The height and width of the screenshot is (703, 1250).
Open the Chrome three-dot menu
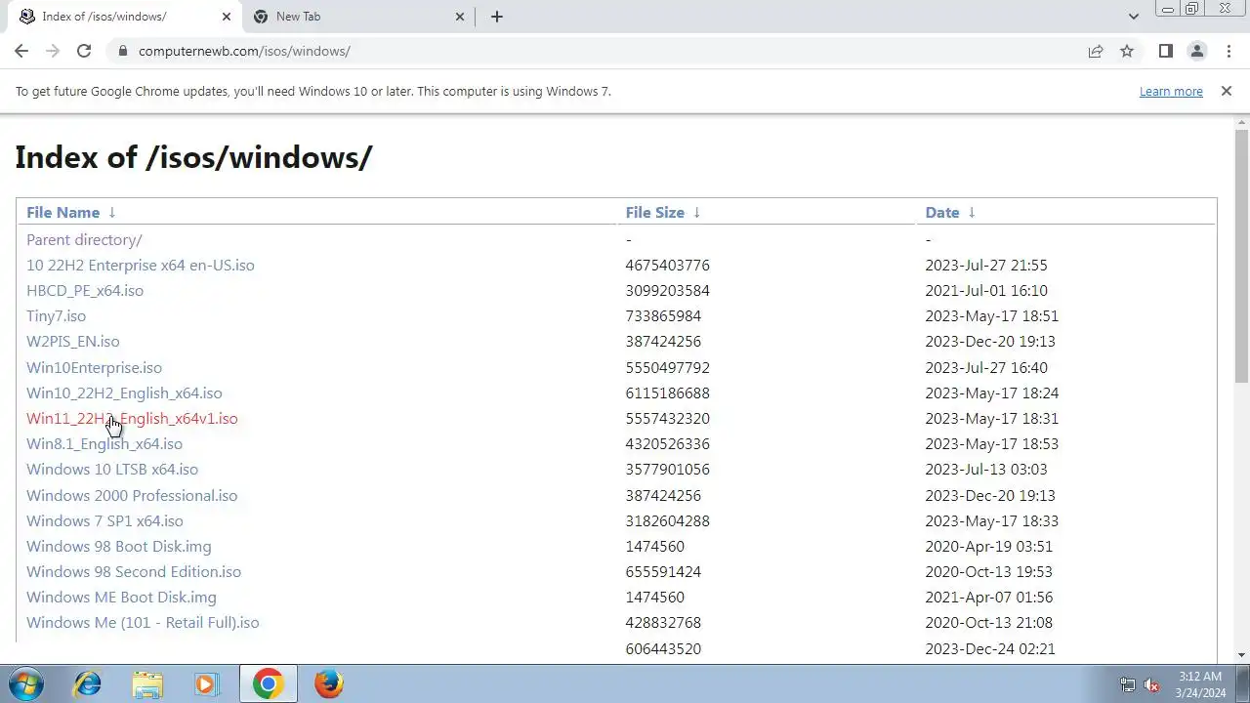click(x=1229, y=51)
